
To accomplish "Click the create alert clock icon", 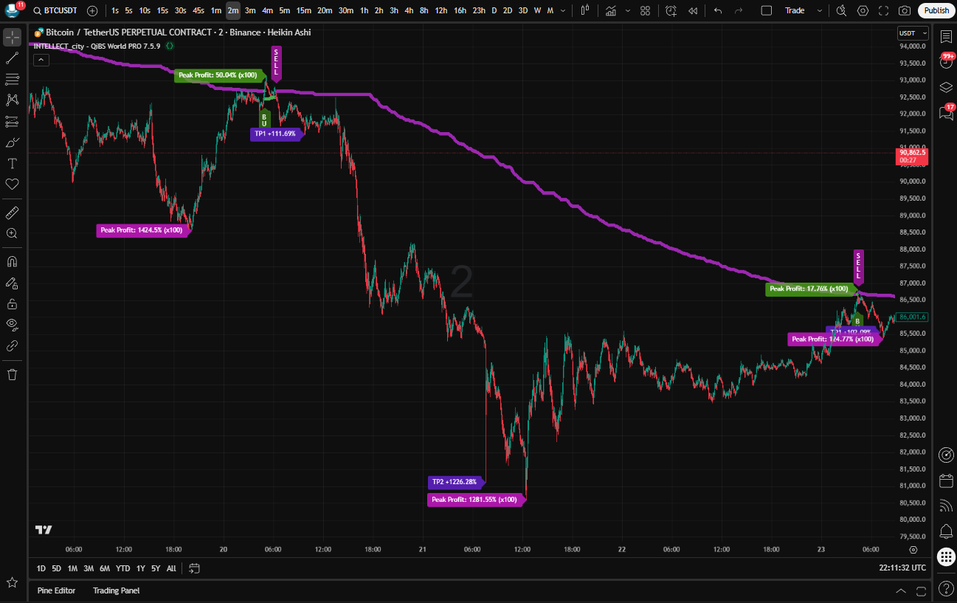I will click(670, 10).
